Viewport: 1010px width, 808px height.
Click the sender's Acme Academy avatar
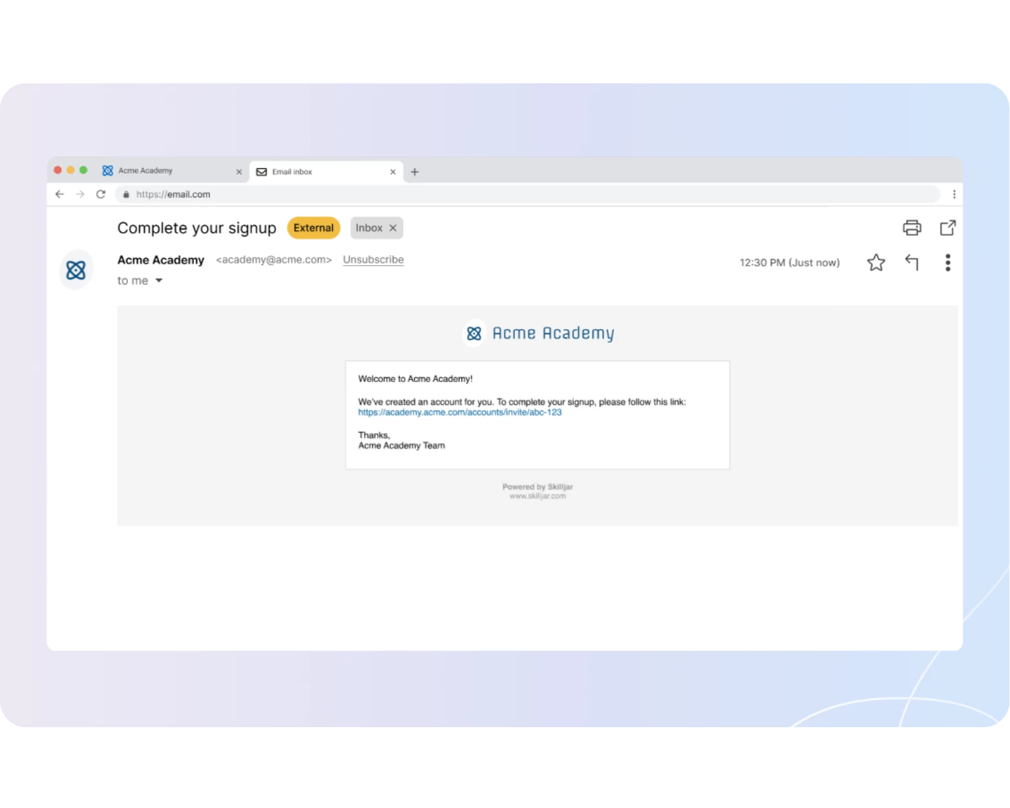click(x=76, y=270)
